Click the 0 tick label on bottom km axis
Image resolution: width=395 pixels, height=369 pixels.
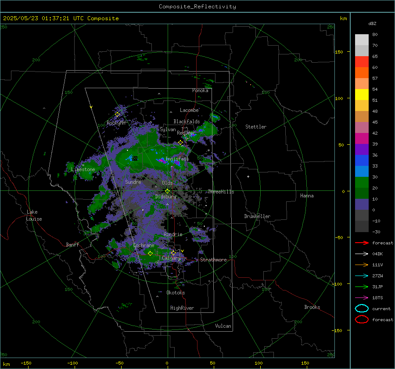click(167, 363)
